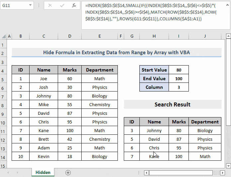Click the sheet tab bar resize handle dots

pyautogui.click(x=139, y=173)
